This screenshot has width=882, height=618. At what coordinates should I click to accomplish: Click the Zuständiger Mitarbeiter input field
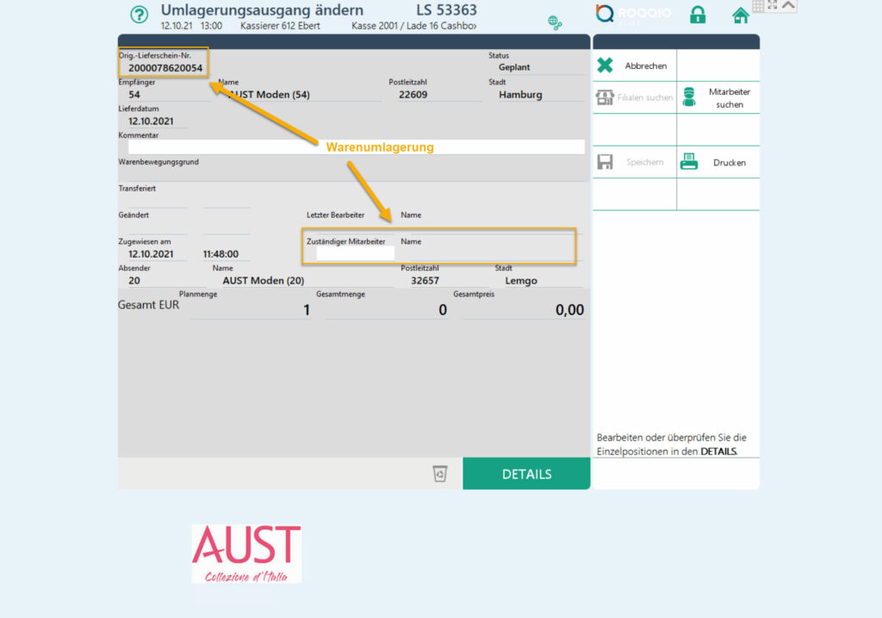click(x=355, y=253)
